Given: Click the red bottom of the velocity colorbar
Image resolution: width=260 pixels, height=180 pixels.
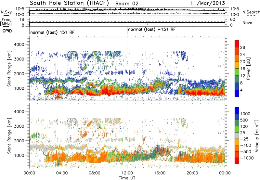Looking at the screenshot, I should (237, 161).
